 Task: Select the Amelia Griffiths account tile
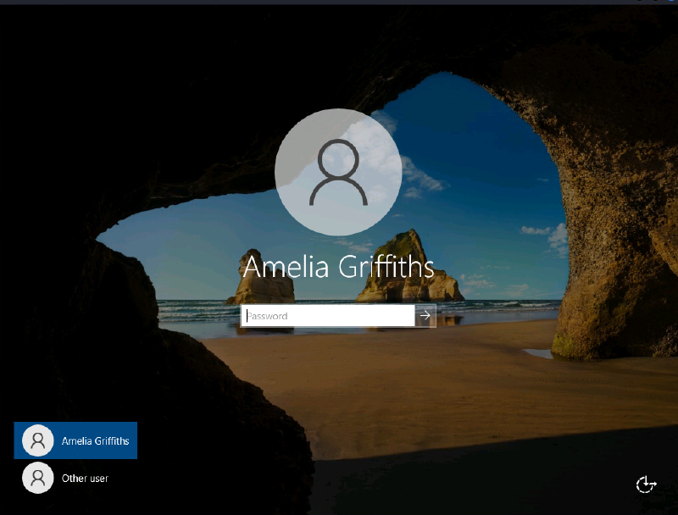tap(75, 440)
